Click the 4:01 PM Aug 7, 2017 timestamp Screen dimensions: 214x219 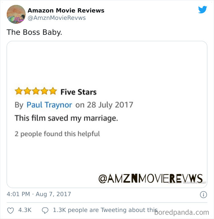point(39,194)
